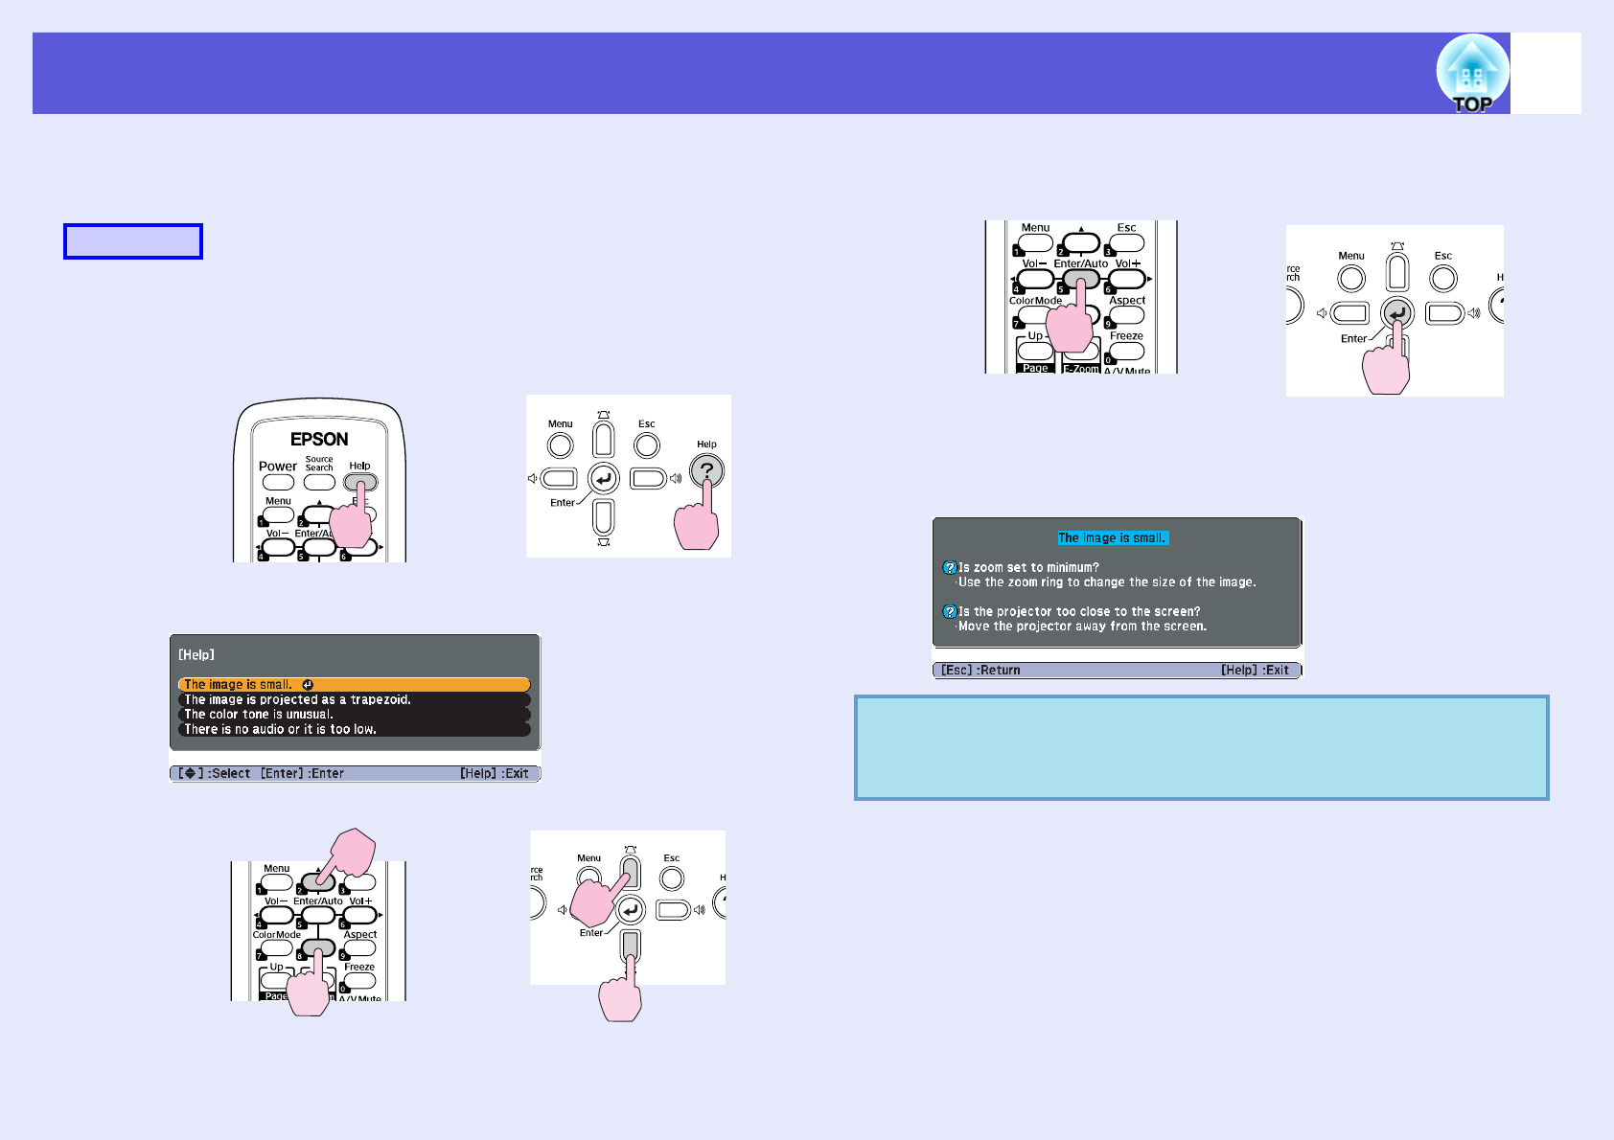This screenshot has width=1614, height=1140.
Task: Click the EPSON remote Help button
Action: [360, 482]
